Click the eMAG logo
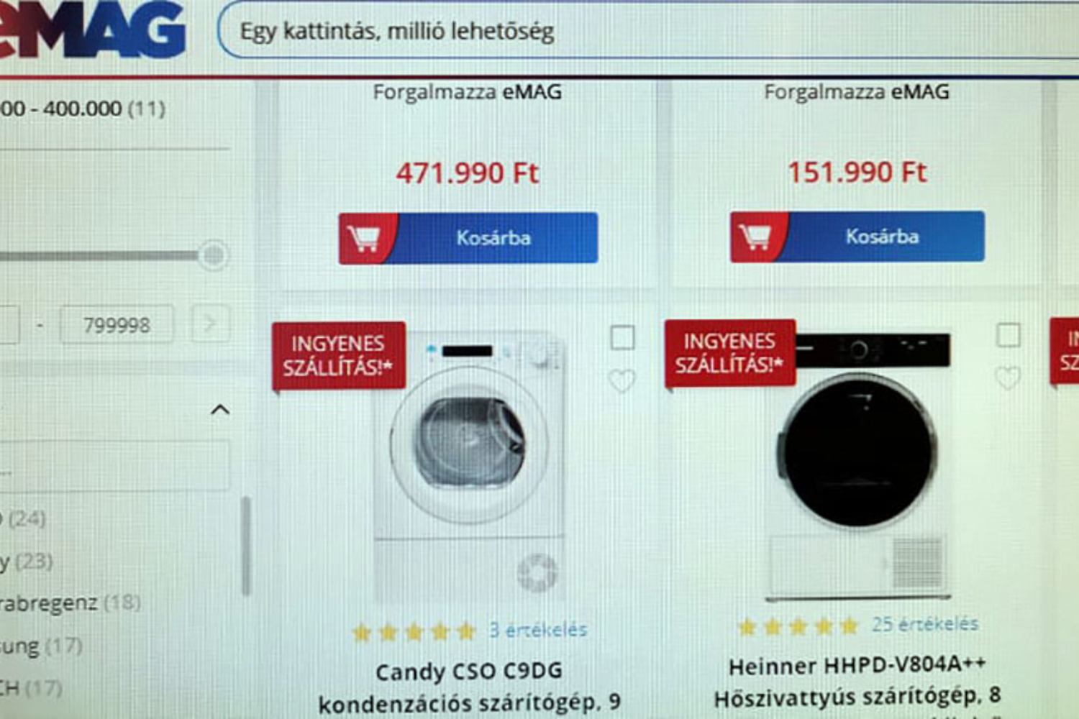1079x719 pixels. click(x=92, y=29)
